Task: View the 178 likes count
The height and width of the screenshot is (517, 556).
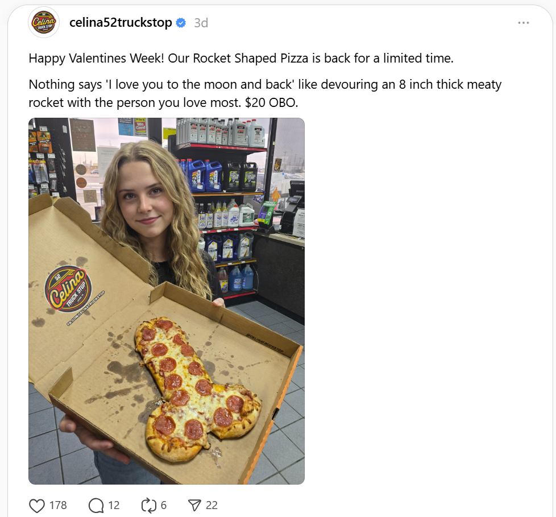Action: coord(58,505)
